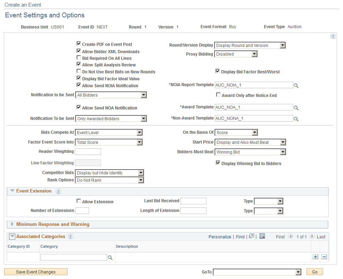Add a new Associated Categories row
This screenshot has height=279, width=343.
(x=315, y=256)
